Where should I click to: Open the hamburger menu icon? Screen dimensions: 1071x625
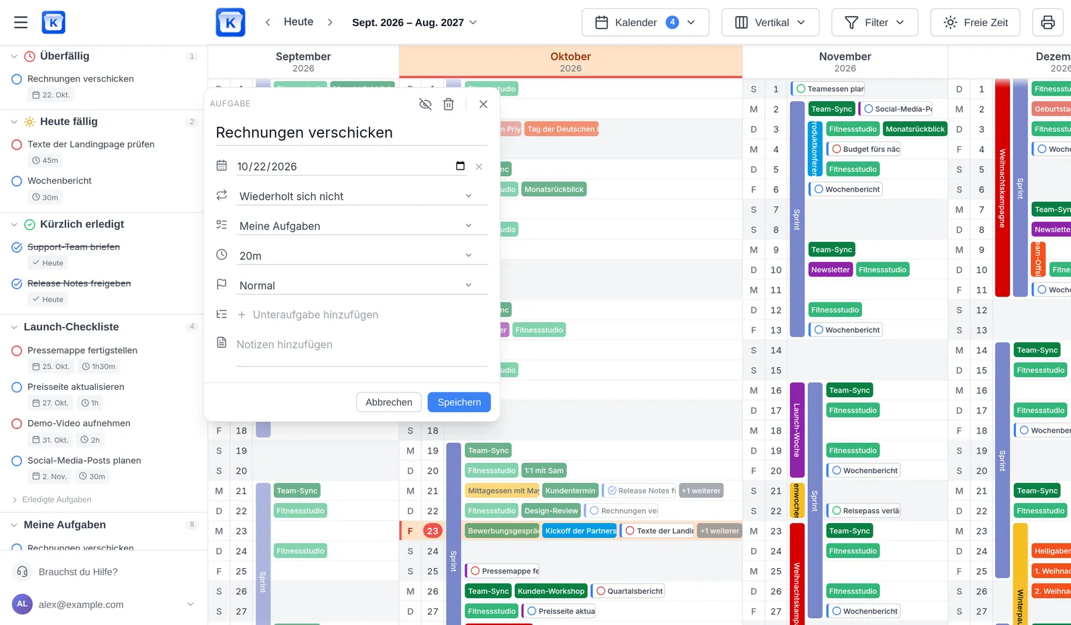point(21,22)
